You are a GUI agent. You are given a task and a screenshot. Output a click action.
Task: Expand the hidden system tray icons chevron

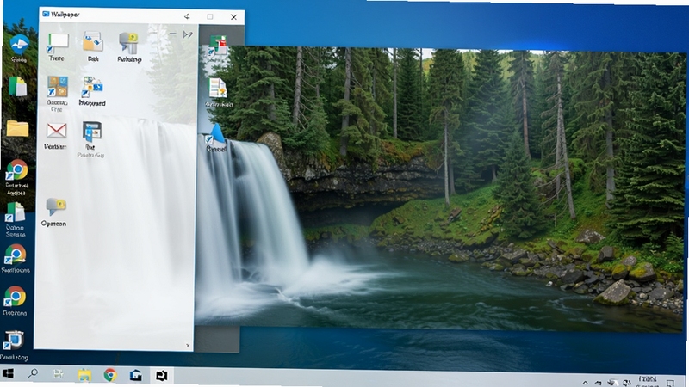coord(586,383)
